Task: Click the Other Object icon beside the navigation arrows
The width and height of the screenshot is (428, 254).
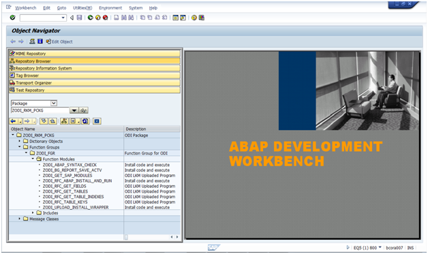Action: tap(32, 42)
